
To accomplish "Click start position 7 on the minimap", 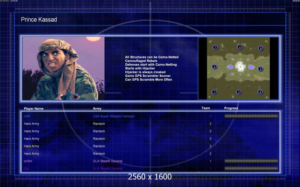I will click(215, 47).
